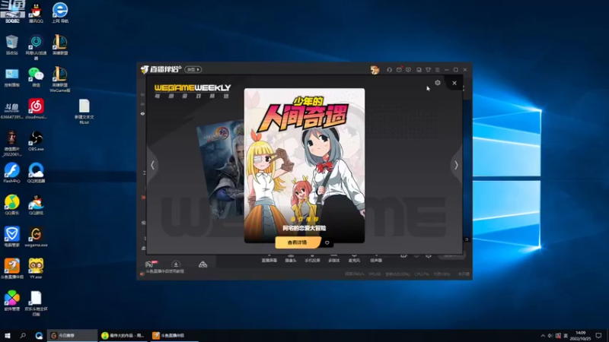Launch QQ Browser from the taskbar
The height and width of the screenshot is (342, 609).
pyautogui.click(x=39, y=335)
